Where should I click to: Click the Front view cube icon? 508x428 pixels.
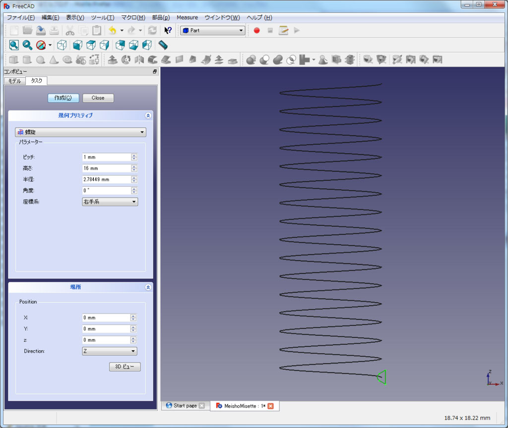tap(77, 45)
